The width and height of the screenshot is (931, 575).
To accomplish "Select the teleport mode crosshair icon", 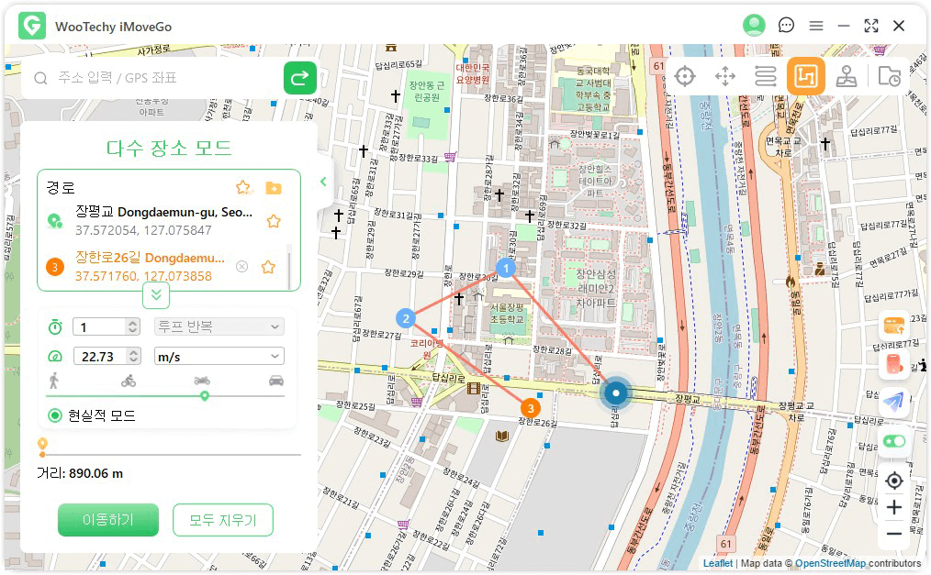I will [x=685, y=76].
